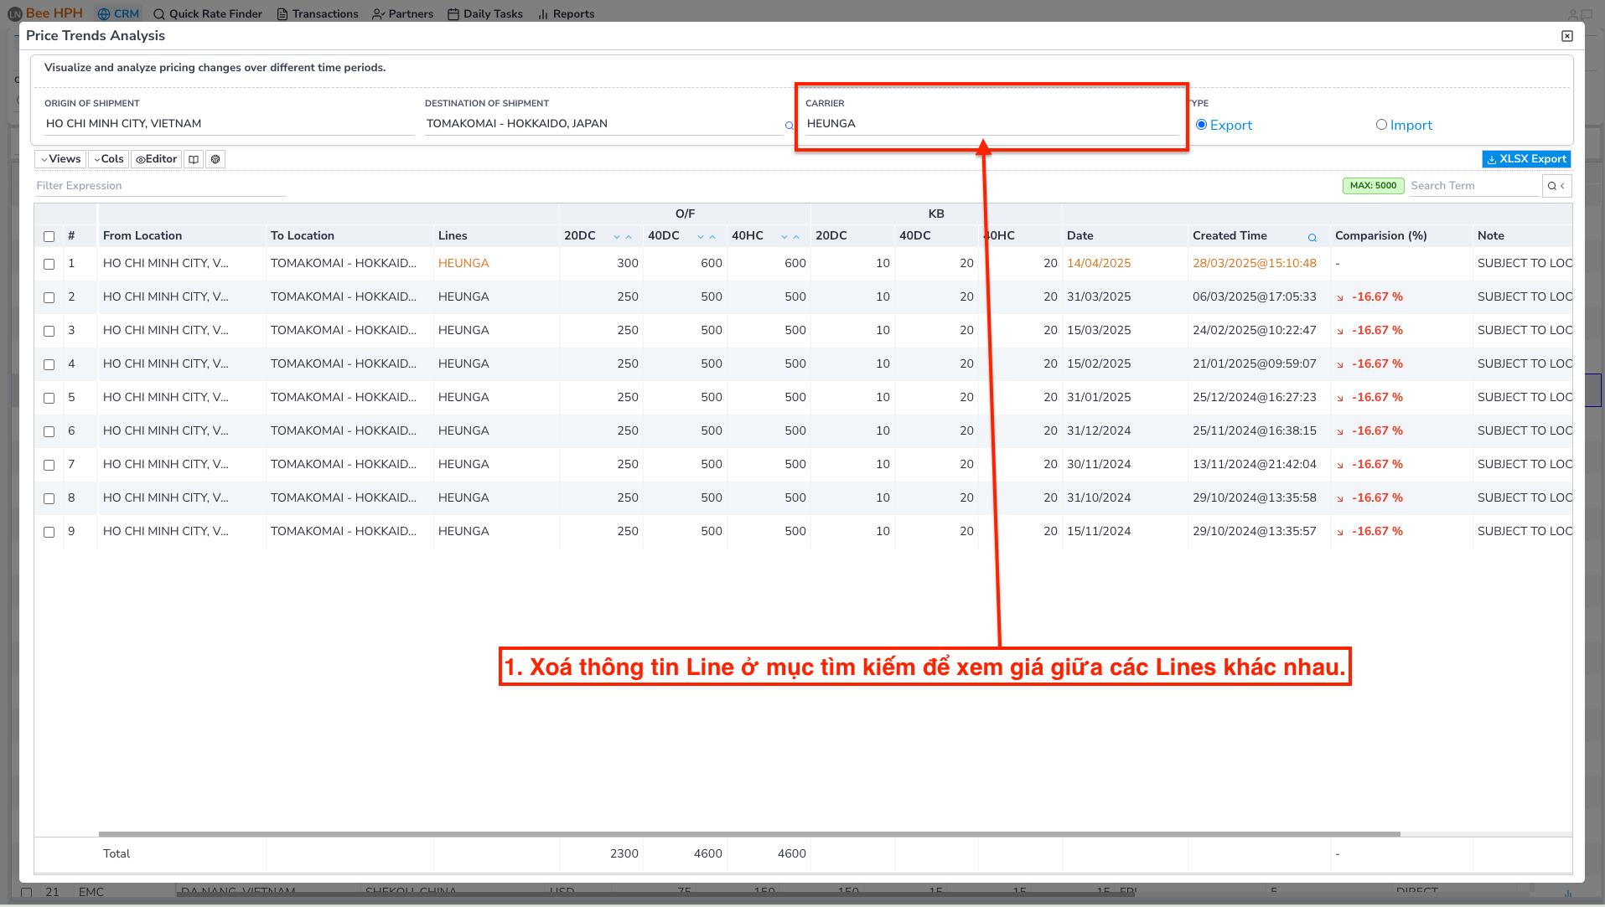Click the XLSX Export button
This screenshot has height=907, width=1605.
1525,159
